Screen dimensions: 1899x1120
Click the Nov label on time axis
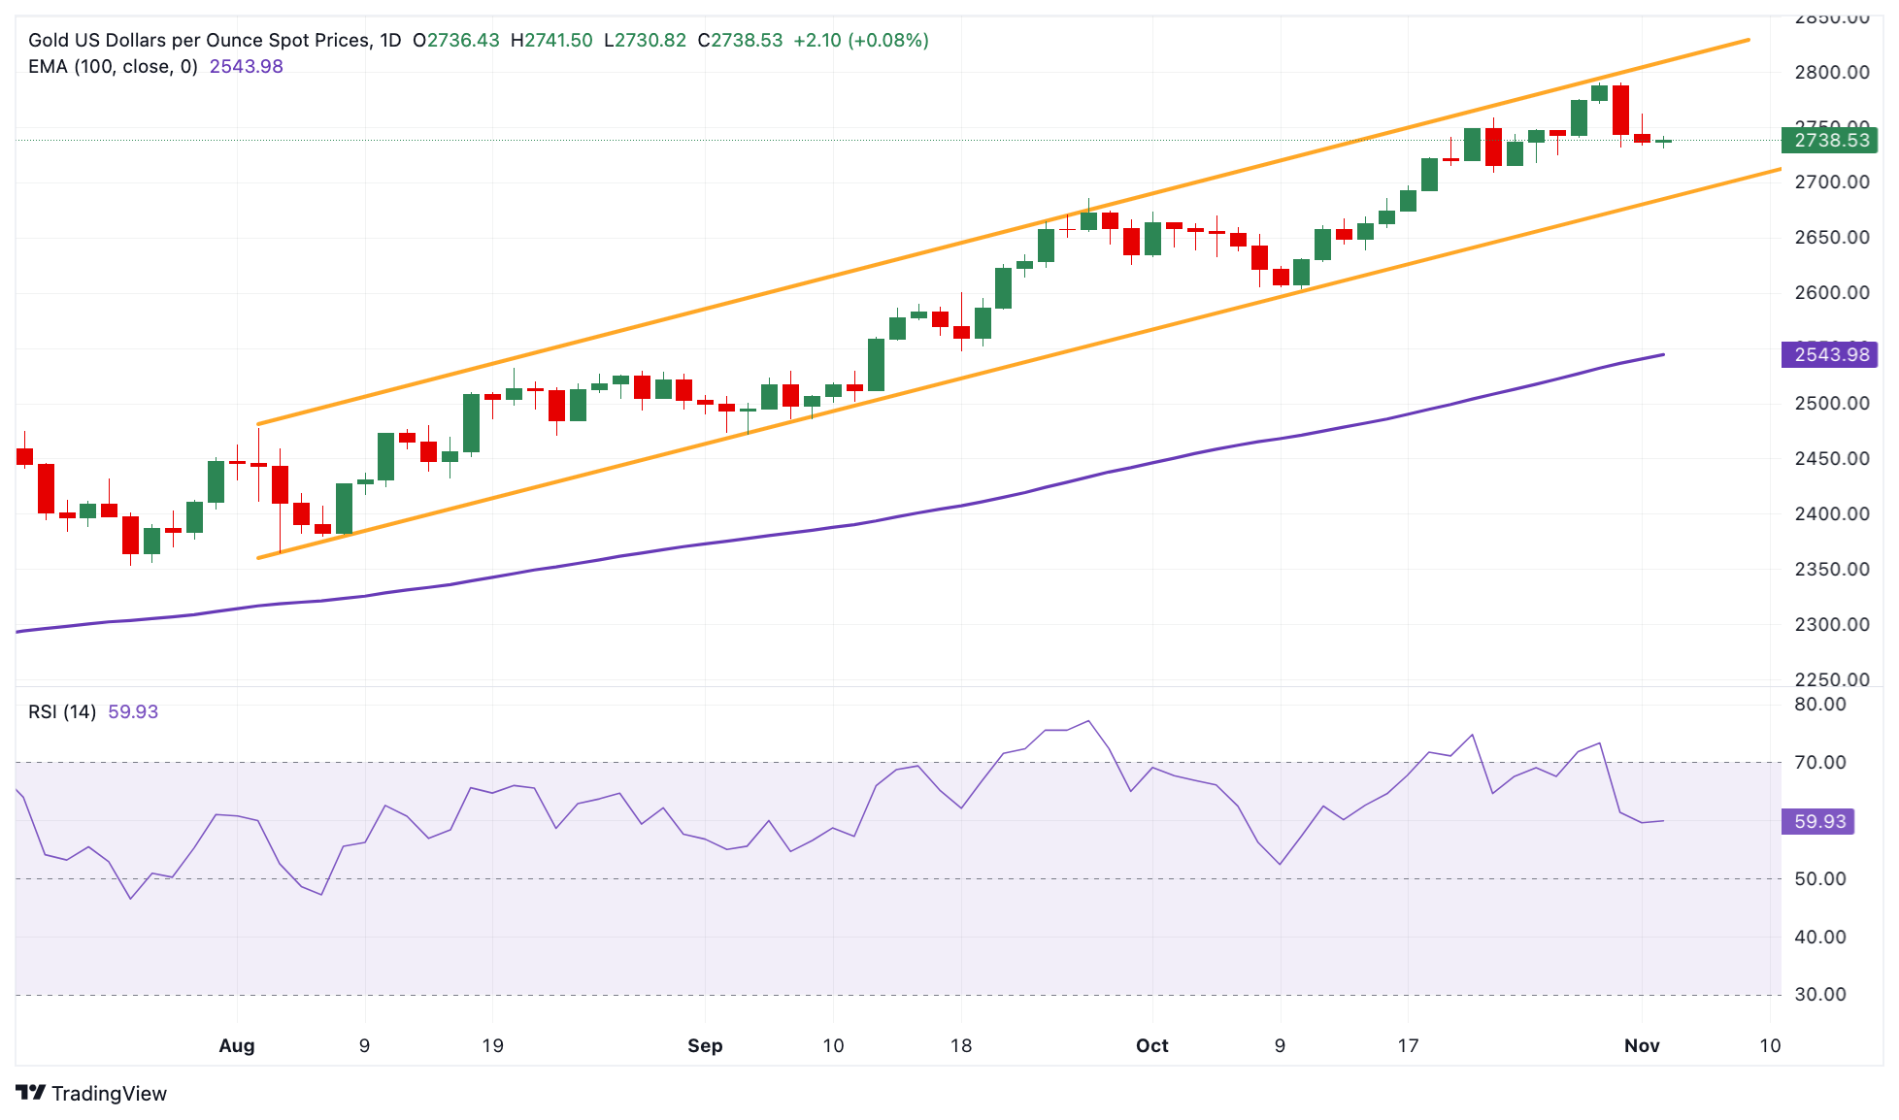tap(1642, 1046)
